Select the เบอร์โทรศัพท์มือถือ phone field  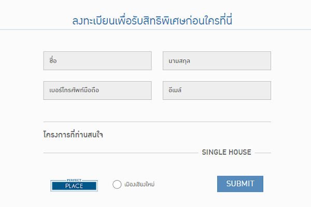tap(97, 91)
